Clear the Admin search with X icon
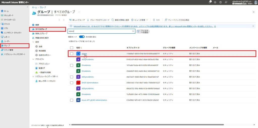This screenshot has height=128, width=258. tap(133, 31)
